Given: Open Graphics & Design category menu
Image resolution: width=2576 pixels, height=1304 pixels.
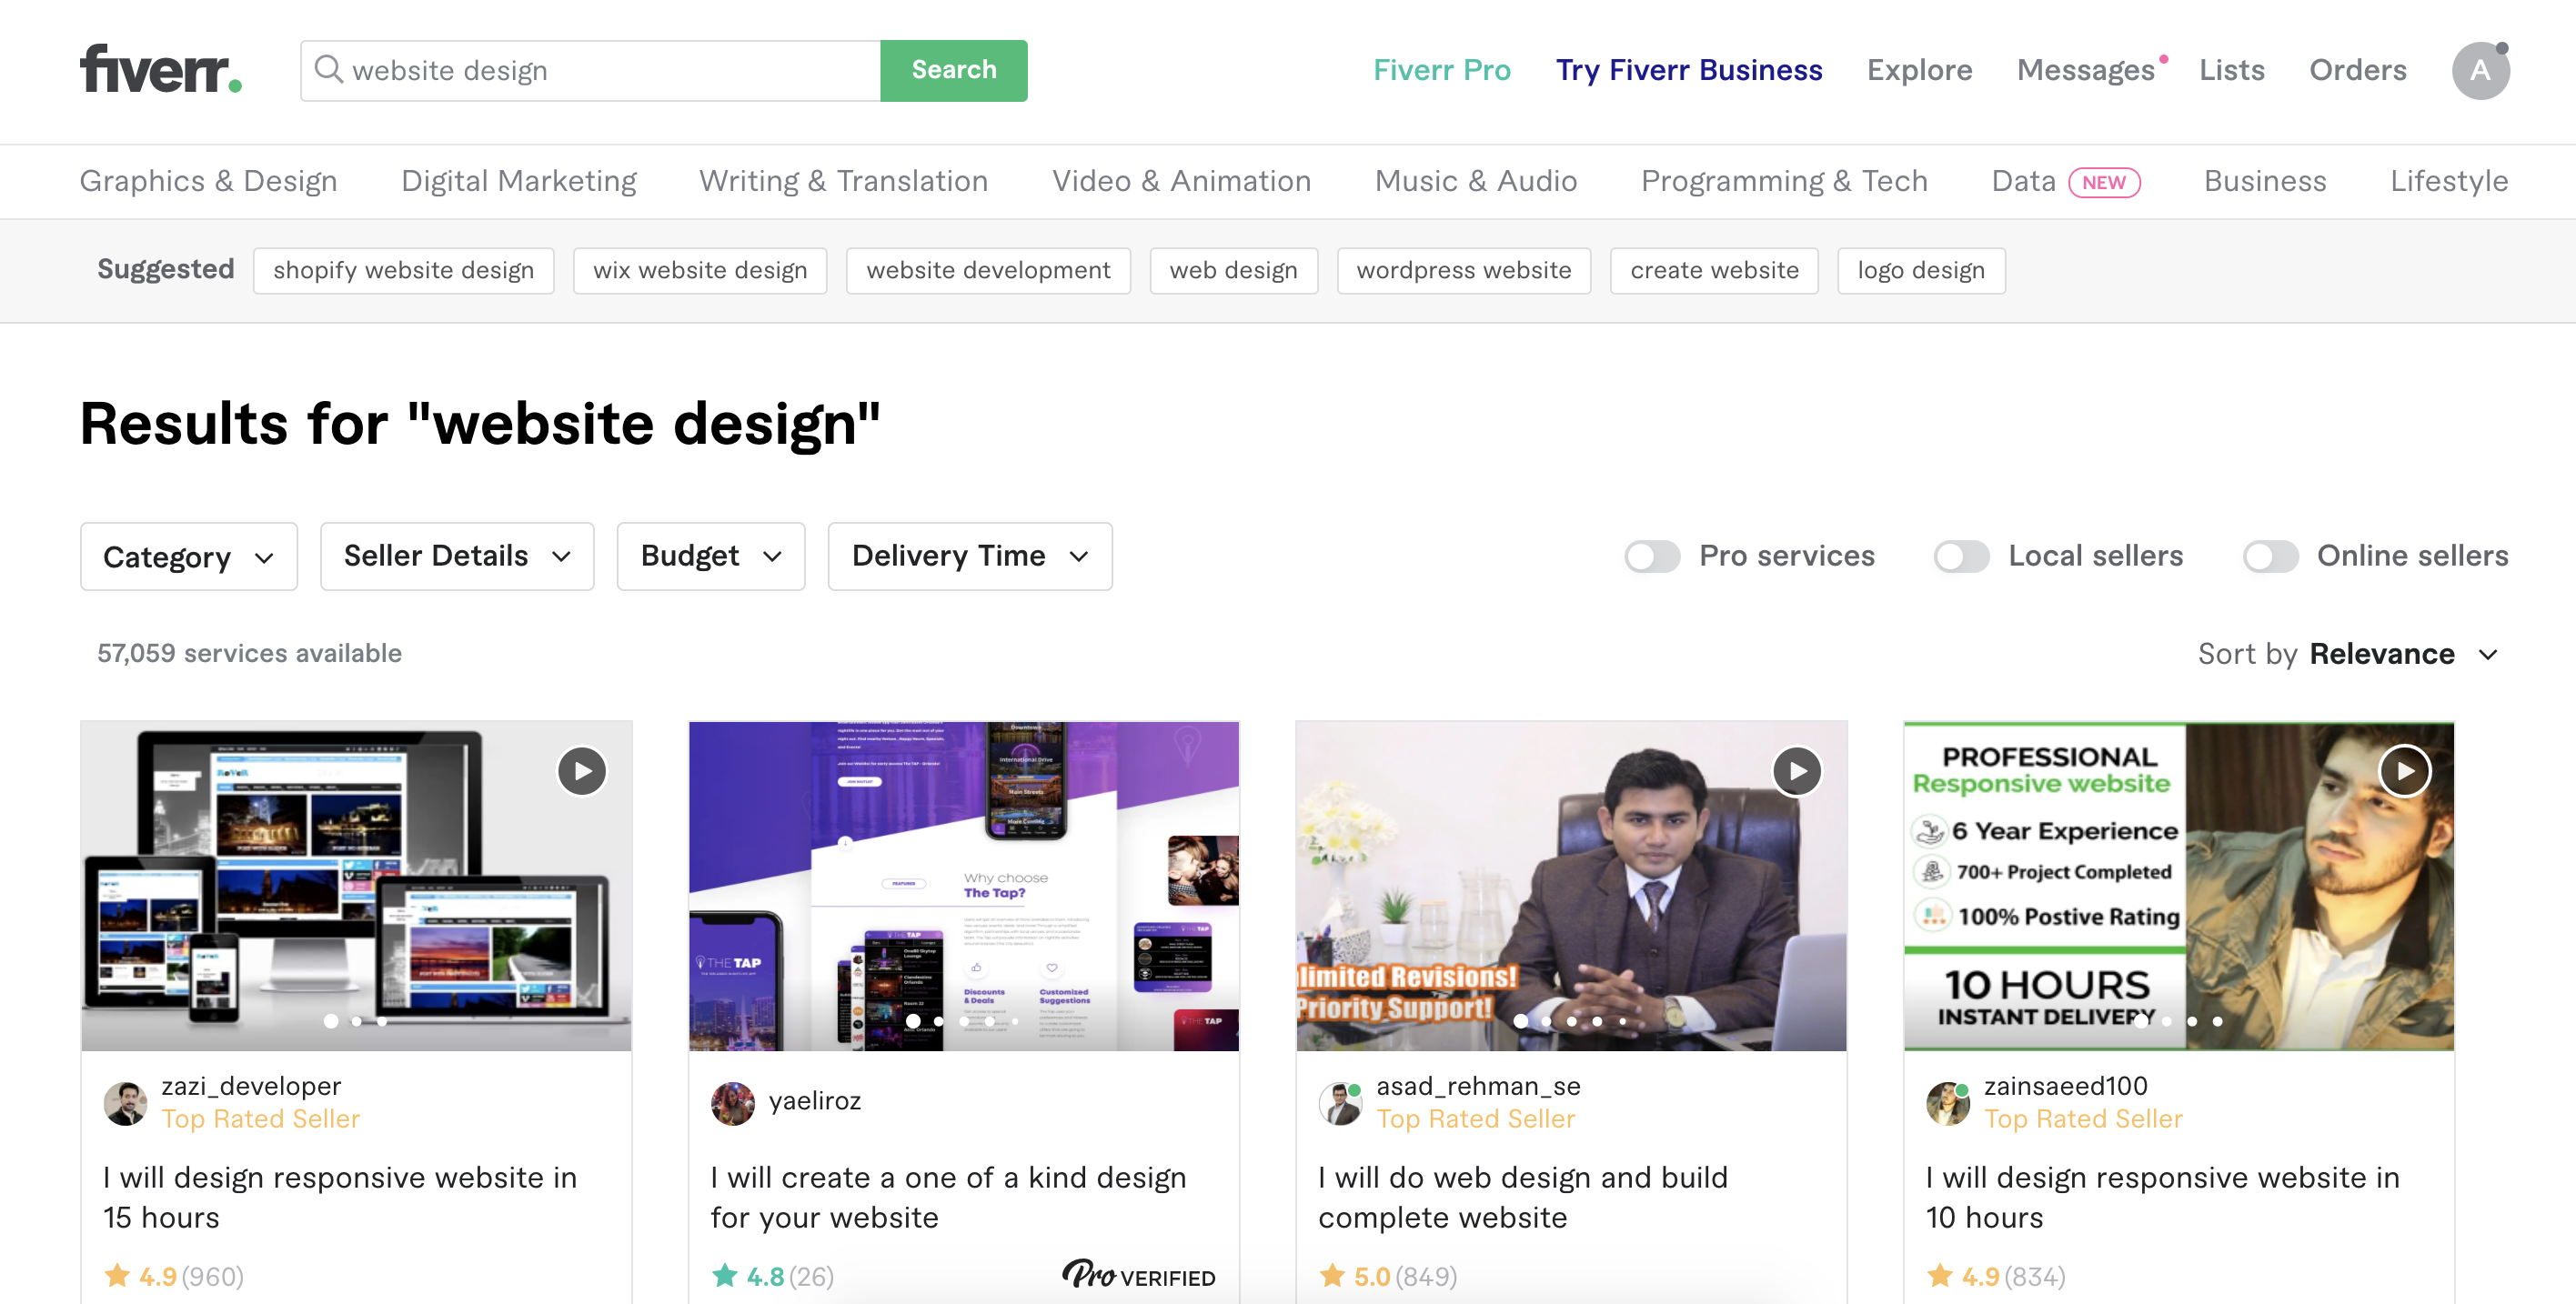Looking at the screenshot, I should pos(208,181).
